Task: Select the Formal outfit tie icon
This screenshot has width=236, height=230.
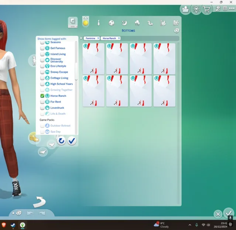Action: [98, 23]
